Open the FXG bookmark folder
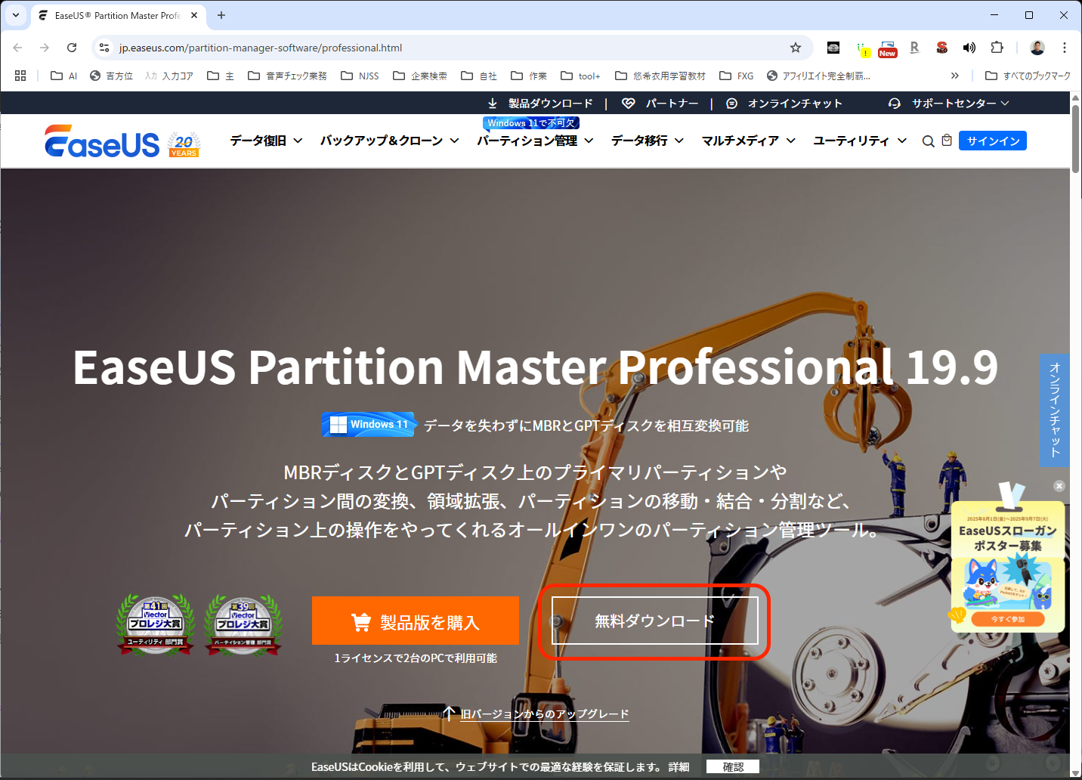1082x780 pixels. click(737, 76)
